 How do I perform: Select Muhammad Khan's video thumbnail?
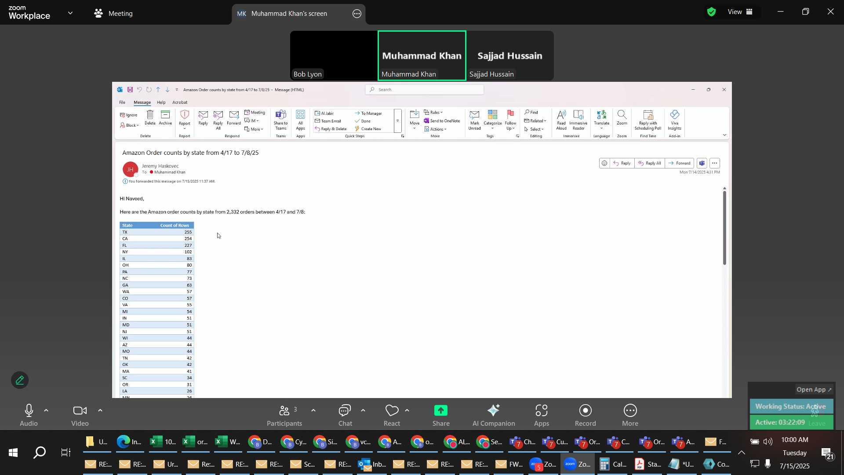(422, 55)
